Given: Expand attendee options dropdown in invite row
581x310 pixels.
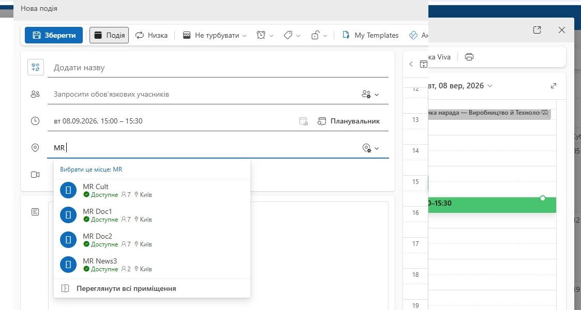Looking at the screenshot, I should tap(370, 95).
